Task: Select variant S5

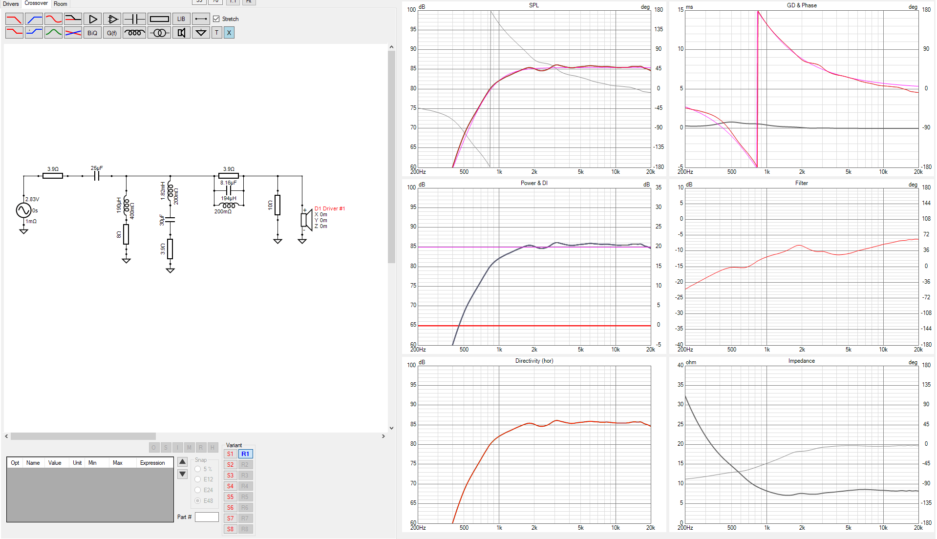Action: tap(230, 497)
